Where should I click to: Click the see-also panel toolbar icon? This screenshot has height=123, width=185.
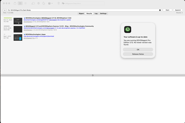pyautogui.click(x=33, y=3)
